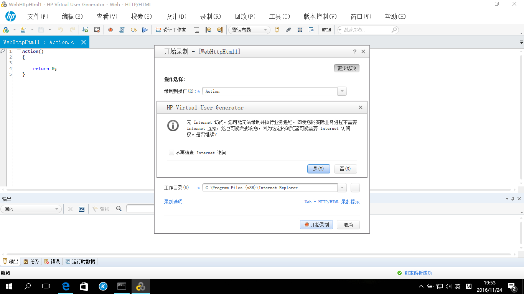Screen dimensions: 524x294
Task: Click the magnifier icon in 搜索文档 box
Action: (x=394, y=30)
